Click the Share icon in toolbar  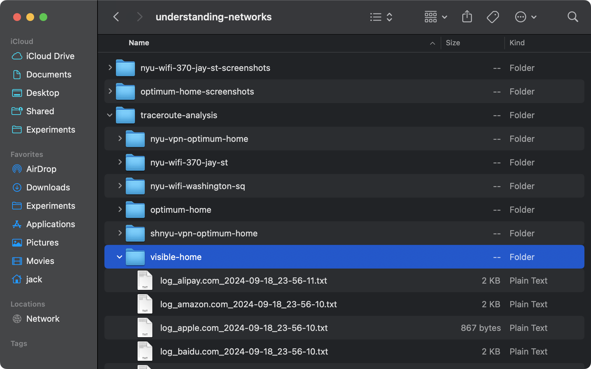click(467, 17)
